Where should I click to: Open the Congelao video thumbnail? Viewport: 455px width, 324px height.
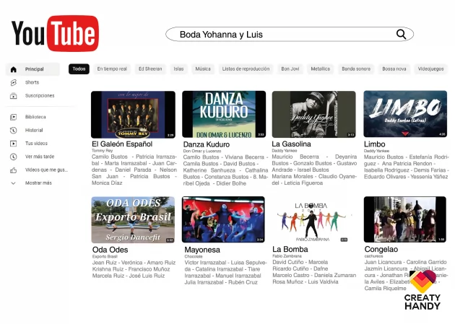click(x=405, y=219)
